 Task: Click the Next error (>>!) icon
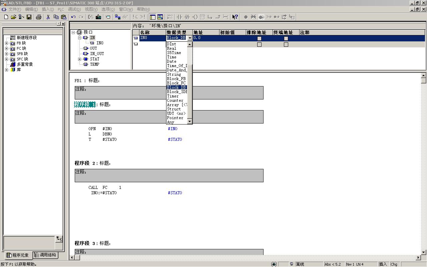[x=143, y=17]
